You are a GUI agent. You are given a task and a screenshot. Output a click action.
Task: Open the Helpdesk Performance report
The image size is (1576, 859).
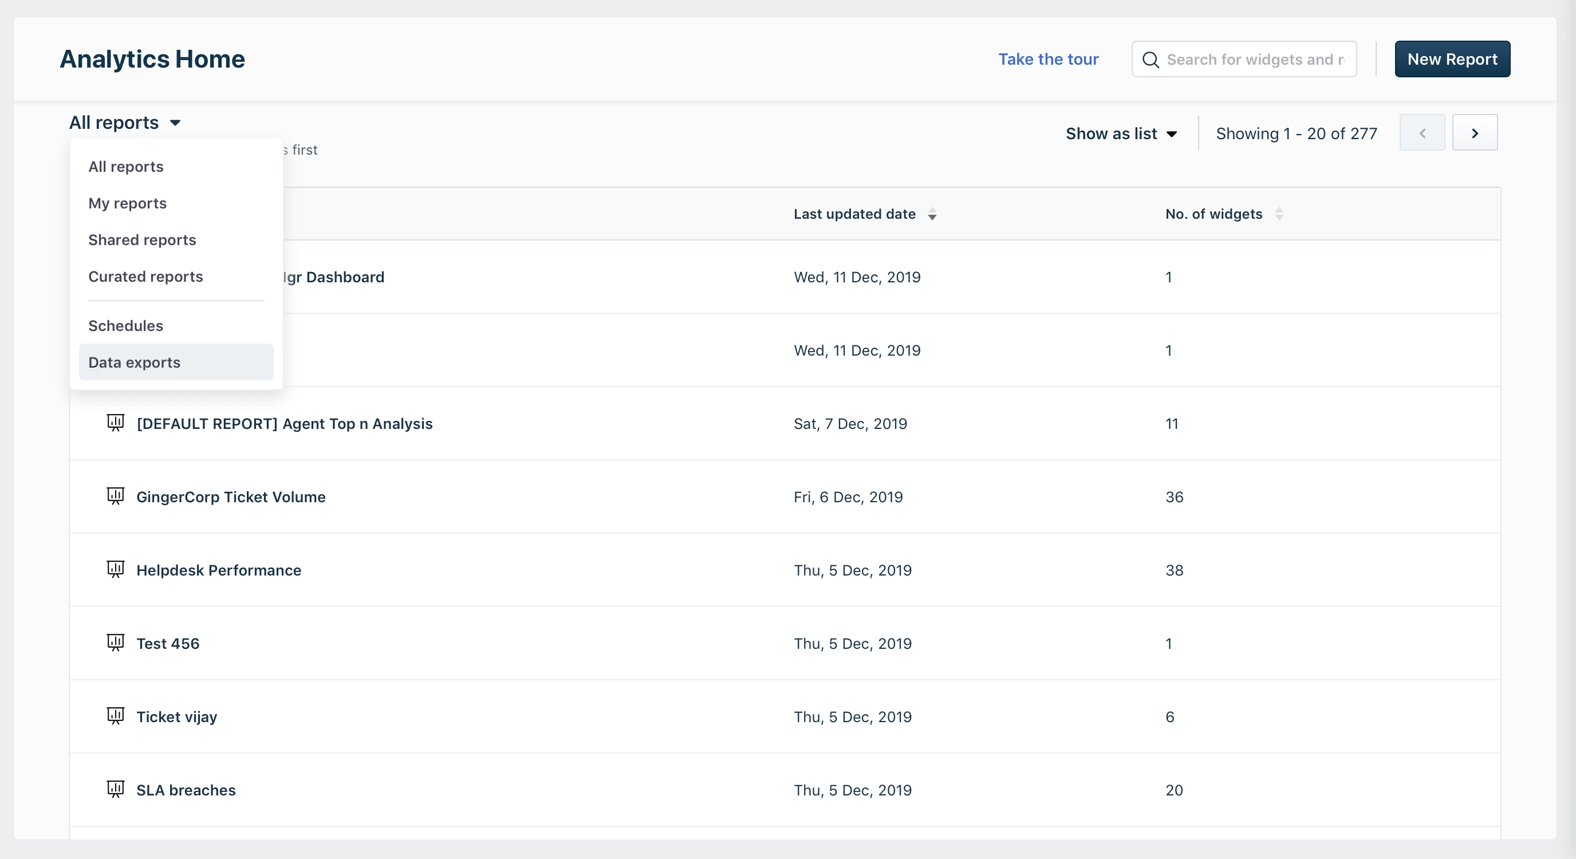tap(218, 570)
